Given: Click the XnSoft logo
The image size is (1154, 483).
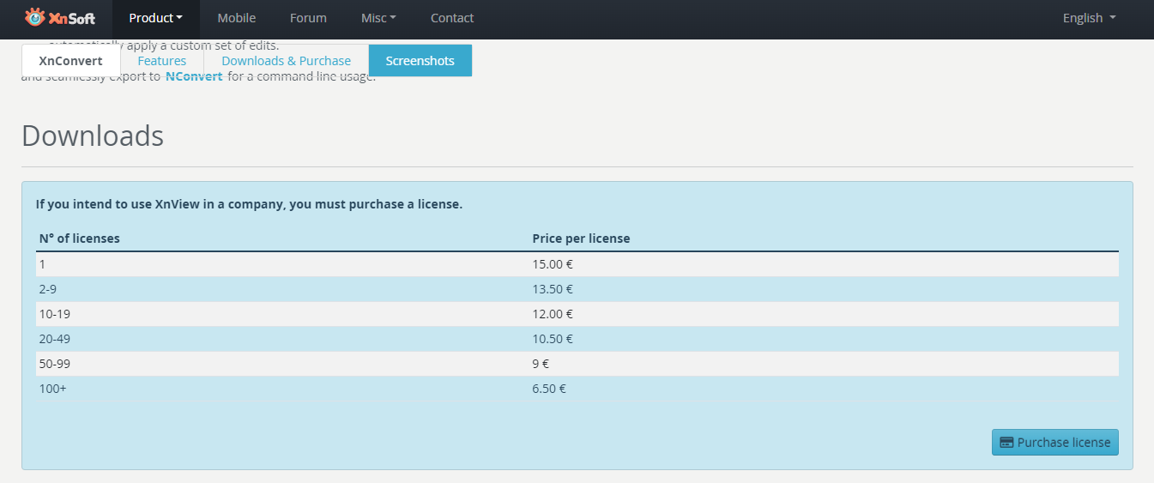Looking at the screenshot, I should 59,17.
